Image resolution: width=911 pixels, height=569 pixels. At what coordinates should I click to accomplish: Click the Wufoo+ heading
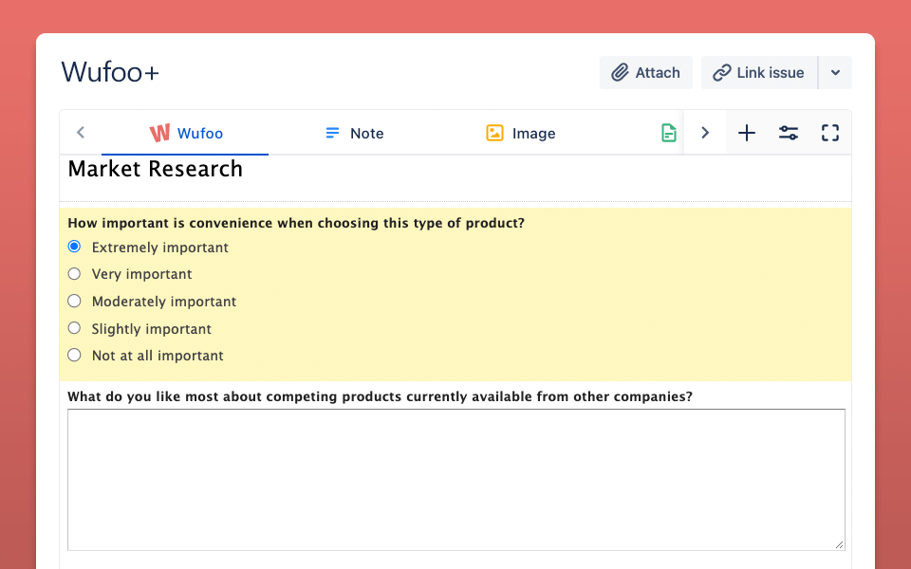(x=110, y=73)
